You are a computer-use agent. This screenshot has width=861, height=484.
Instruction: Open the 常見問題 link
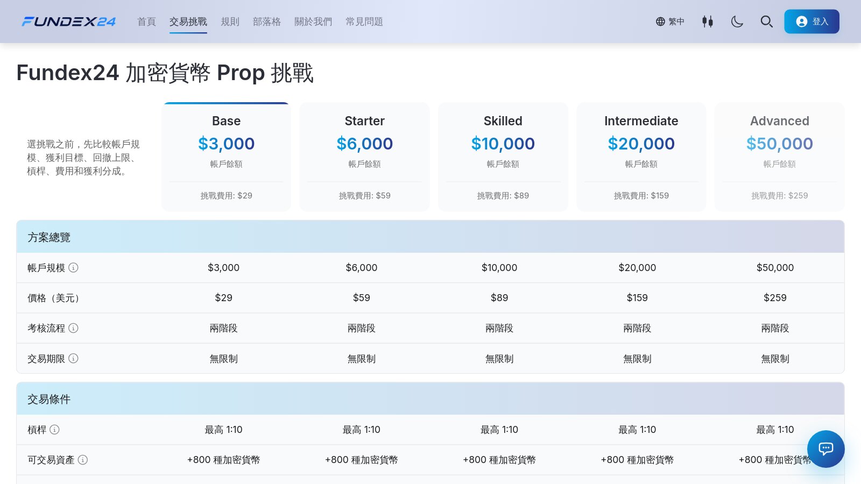(x=364, y=22)
